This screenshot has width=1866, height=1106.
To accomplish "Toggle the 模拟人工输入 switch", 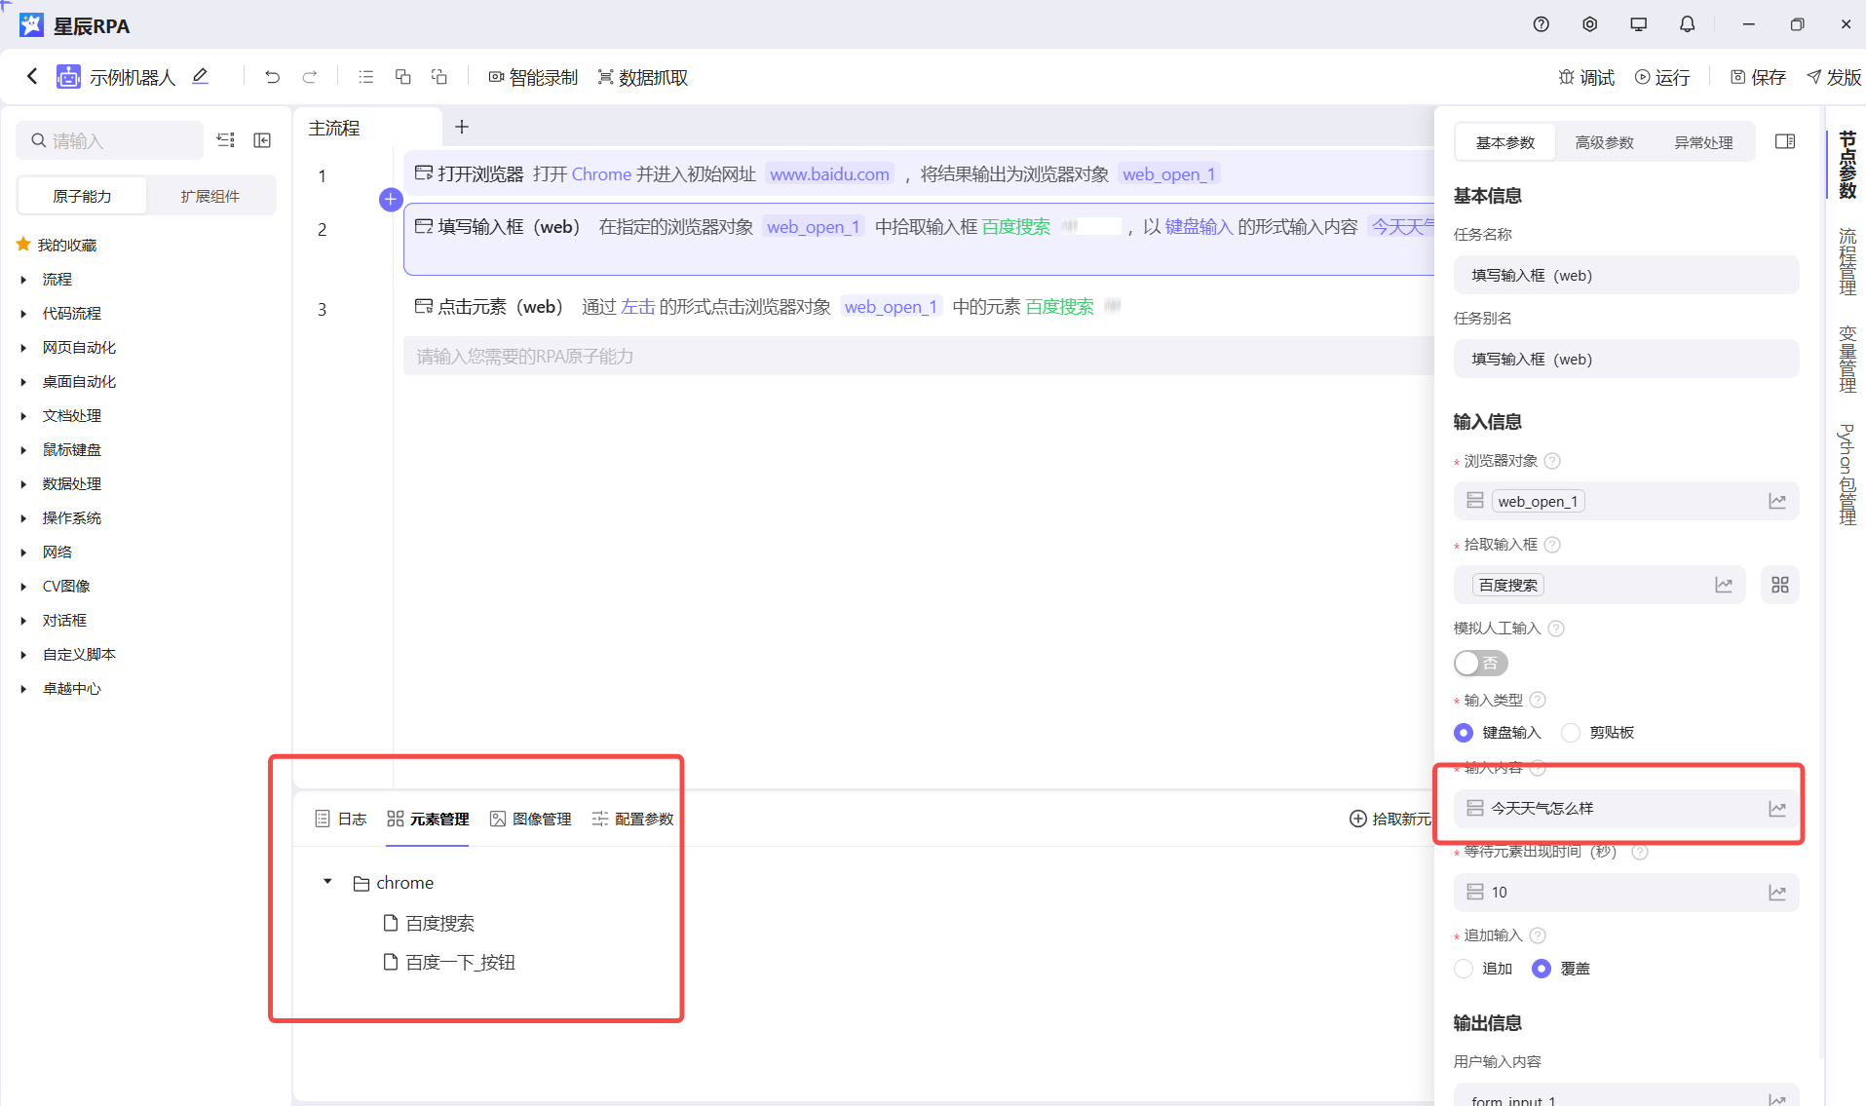I will (1480, 664).
